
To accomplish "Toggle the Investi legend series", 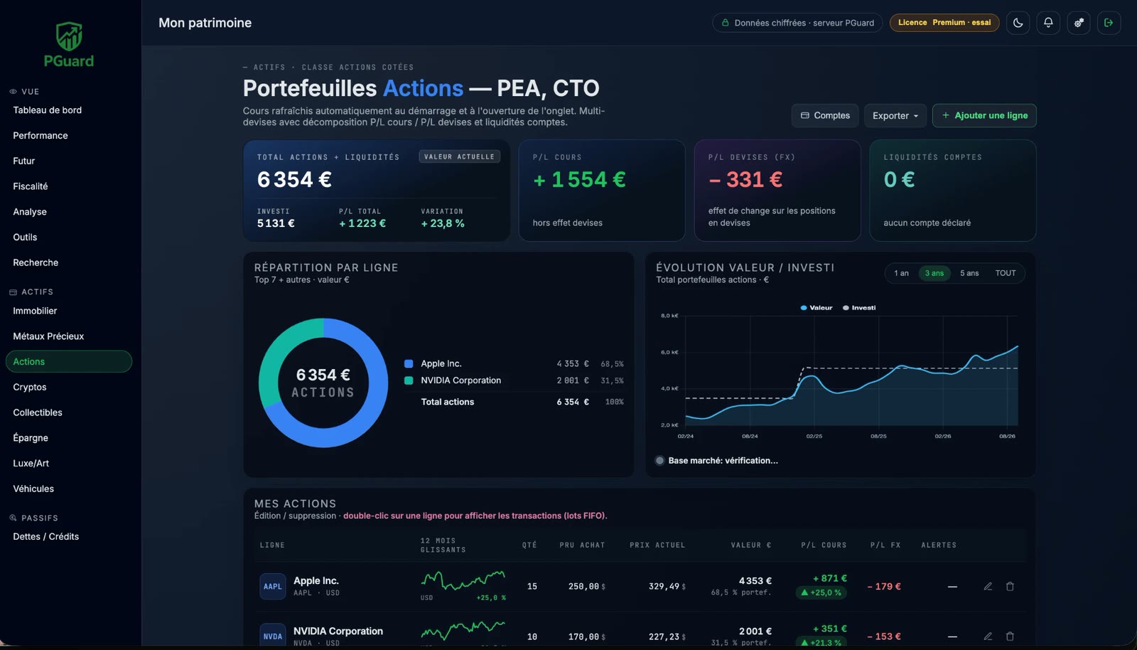I will tap(859, 308).
